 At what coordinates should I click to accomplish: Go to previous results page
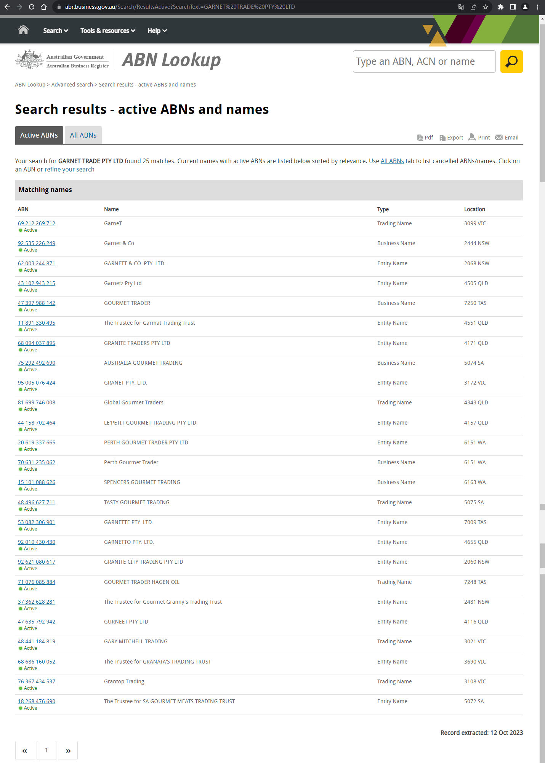tap(25, 750)
